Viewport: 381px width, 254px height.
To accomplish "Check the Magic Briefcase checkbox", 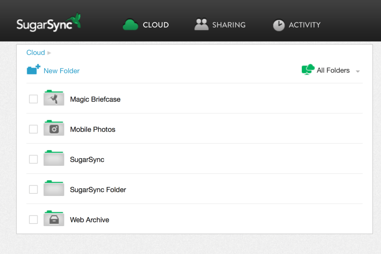I will click(x=33, y=99).
